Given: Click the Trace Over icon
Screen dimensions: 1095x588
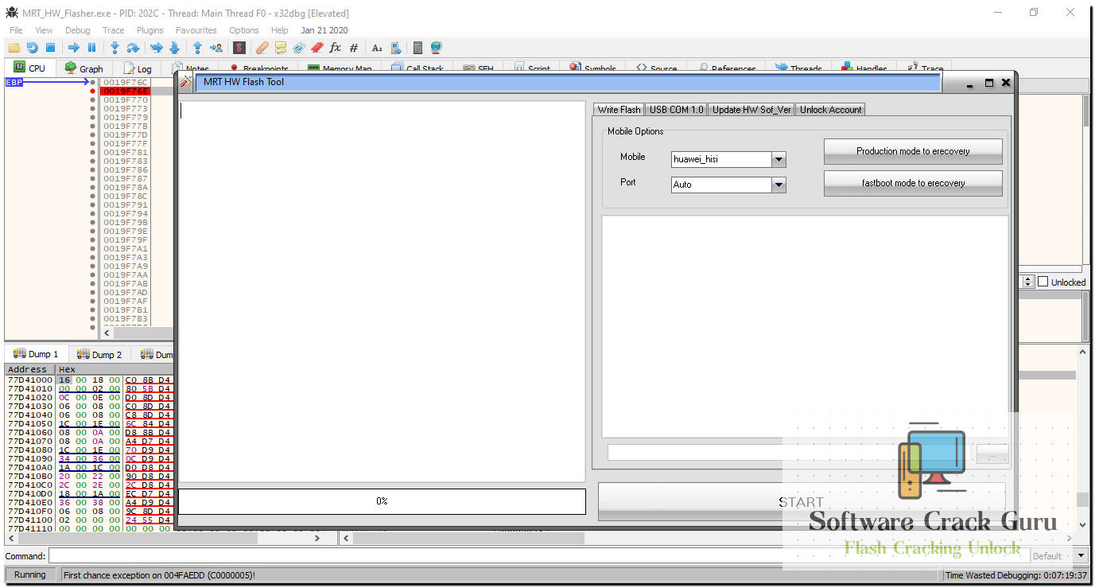Looking at the screenshot, I should tap(174, 48).
